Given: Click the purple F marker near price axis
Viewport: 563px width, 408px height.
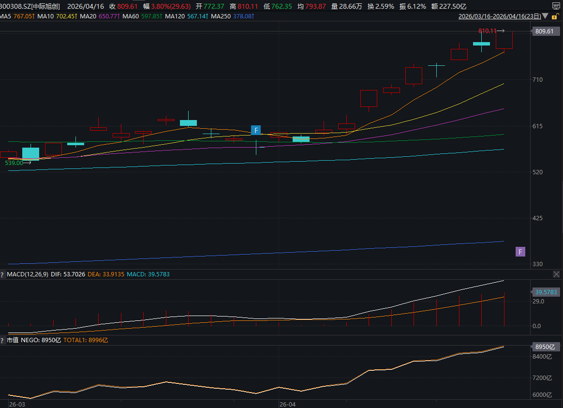Looking at the screenshot, I should point(520,252).
